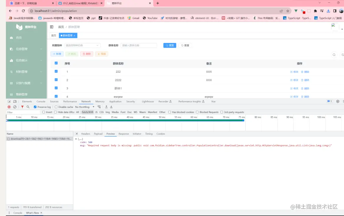This screenshot has width=344, height=216.
Task: Toggle the device toolbar icon
Action: point(15,101)
